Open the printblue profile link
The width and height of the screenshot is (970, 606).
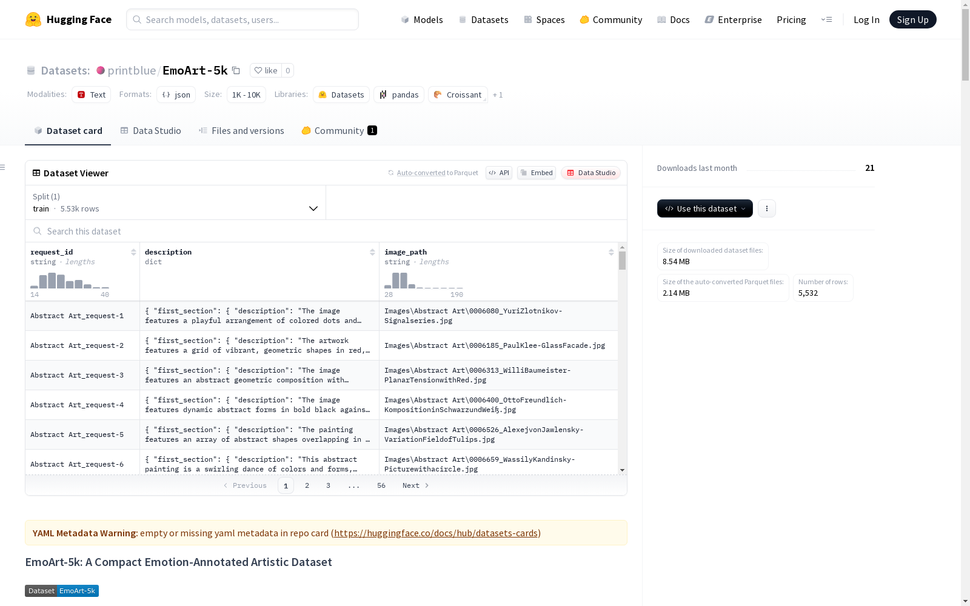[132, 70]
